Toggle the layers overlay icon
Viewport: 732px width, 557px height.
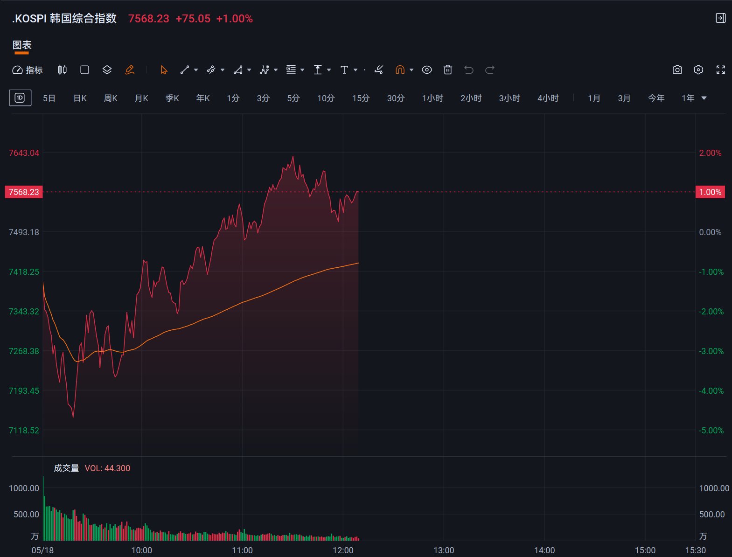[x=107, y=70]
